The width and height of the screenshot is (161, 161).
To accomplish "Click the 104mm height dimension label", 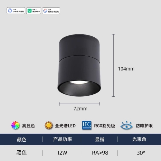I will click(126, 69).
